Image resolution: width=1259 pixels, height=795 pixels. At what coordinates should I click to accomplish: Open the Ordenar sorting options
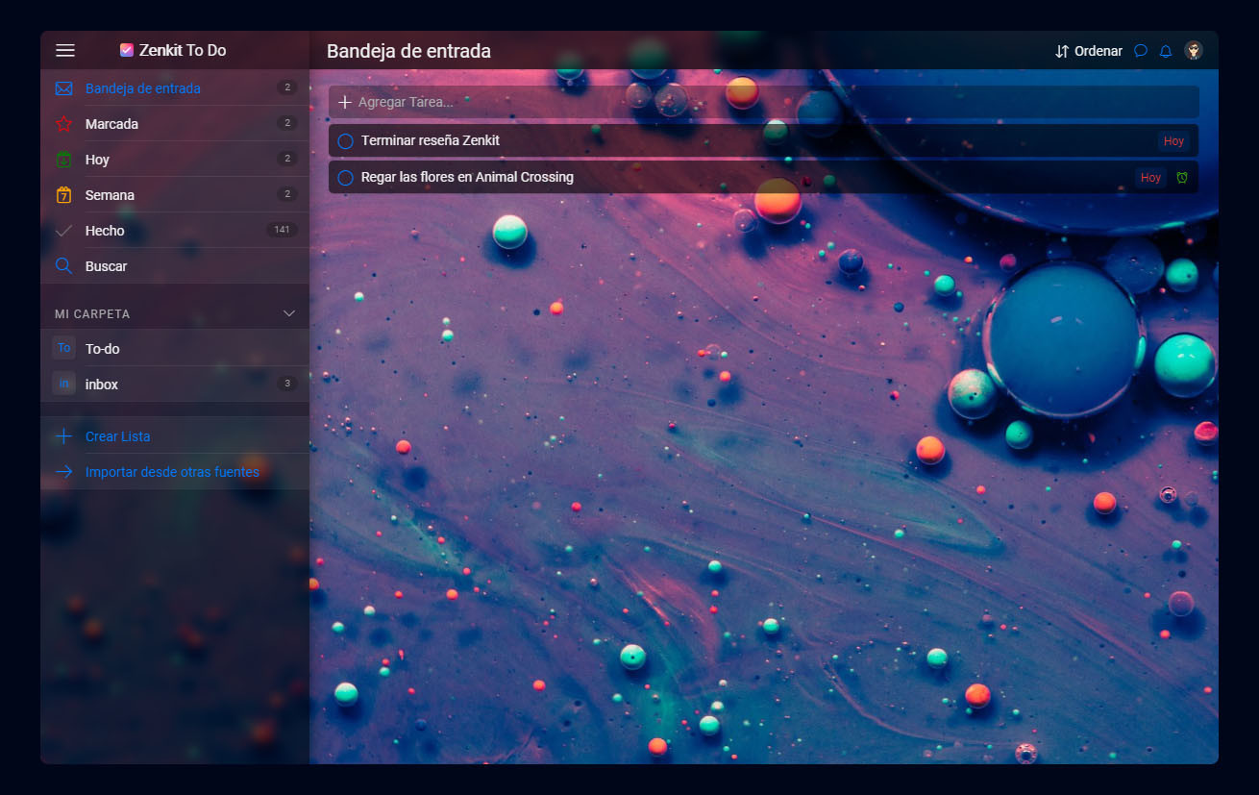pyautogui.click(x=1088, y=51)
